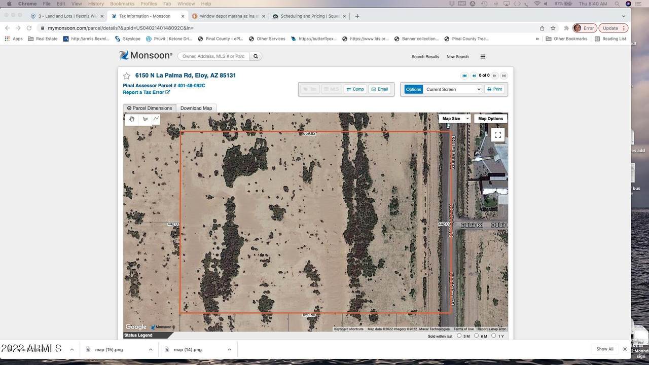The width and height of the screenshot is (649, 365).
Task: Open the Current Screen options dropdown
Action: (x=452, y=89)
